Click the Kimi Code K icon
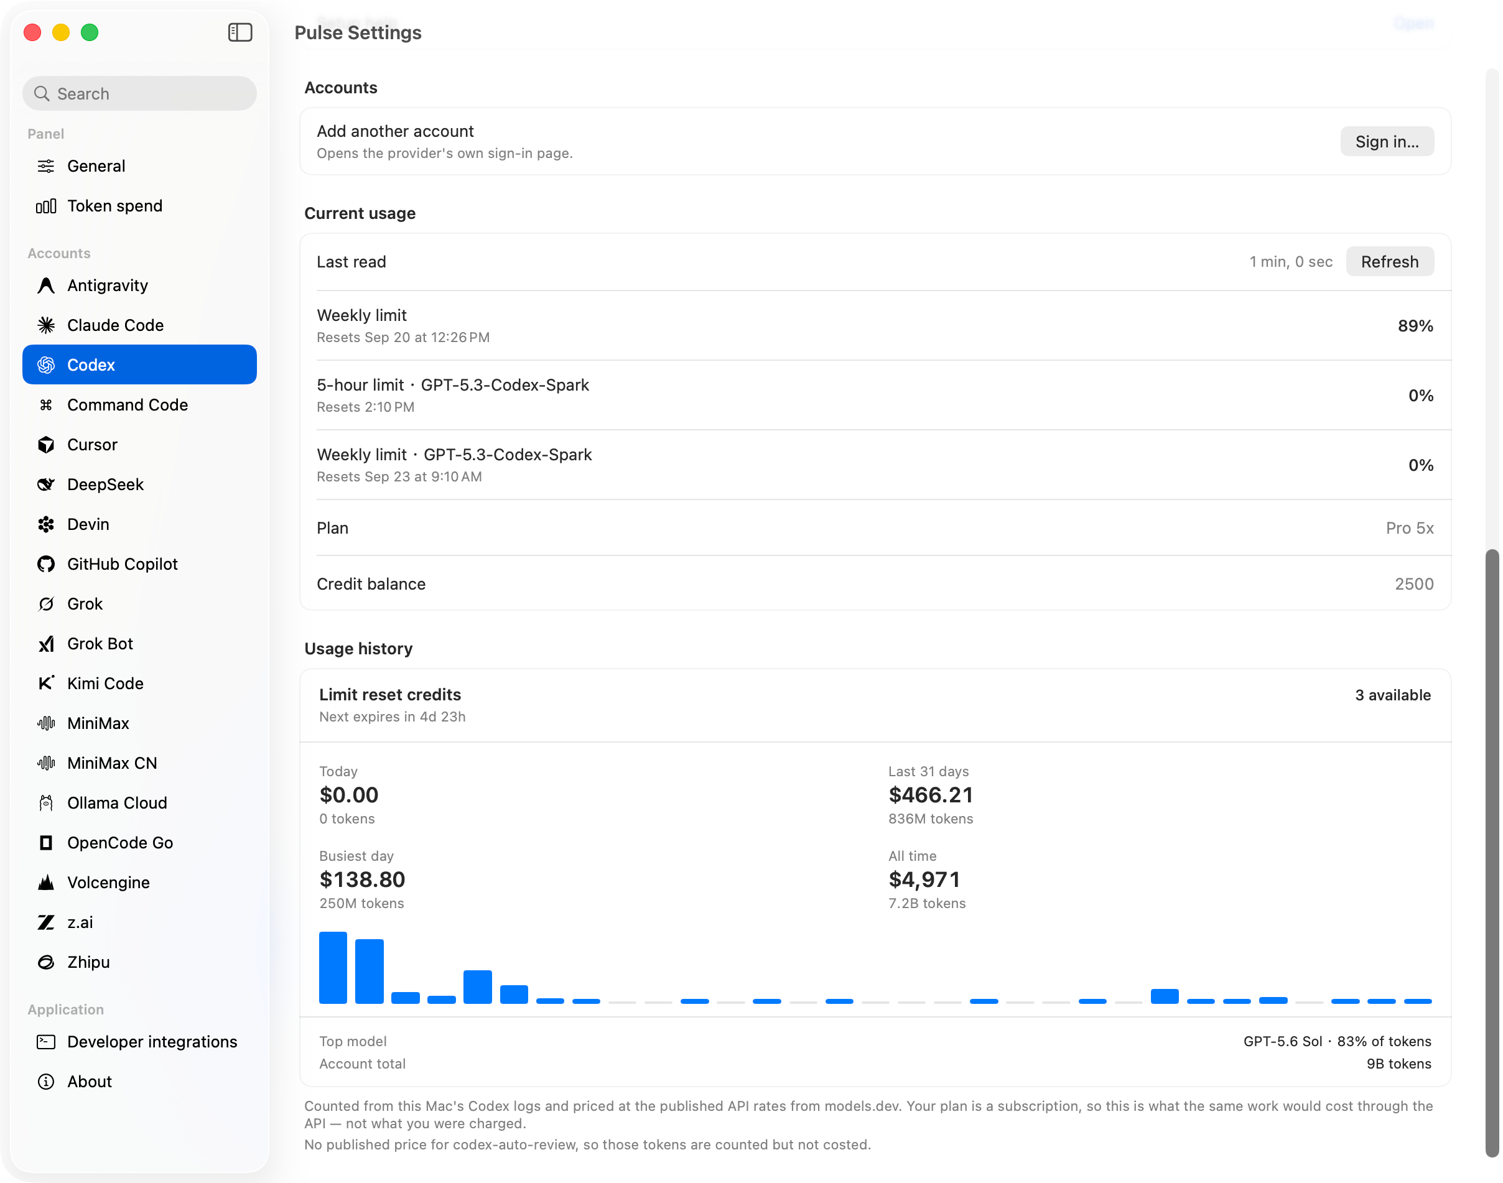Viewport: 1503px width, 1183px height. (x=45, y=684)
